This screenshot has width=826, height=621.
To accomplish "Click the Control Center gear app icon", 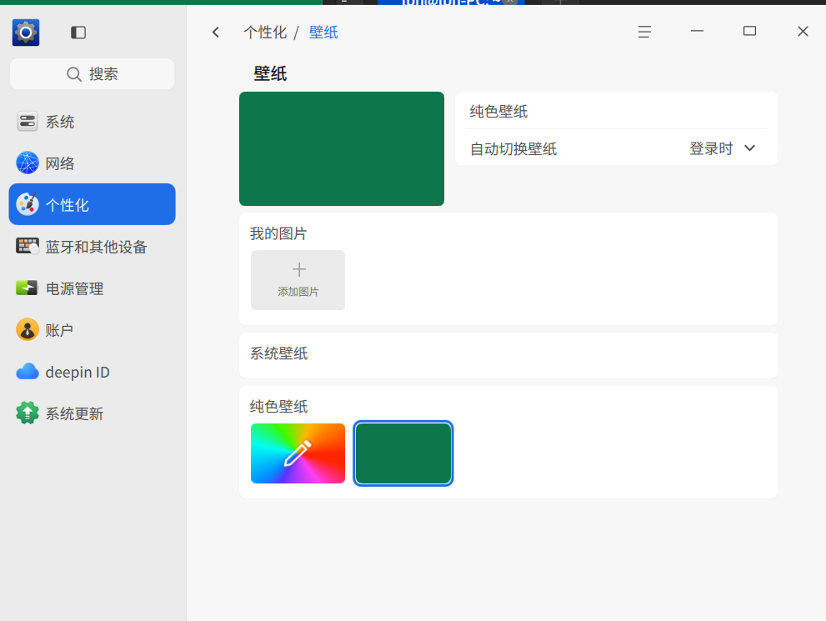I will click(x=26, y=33).
